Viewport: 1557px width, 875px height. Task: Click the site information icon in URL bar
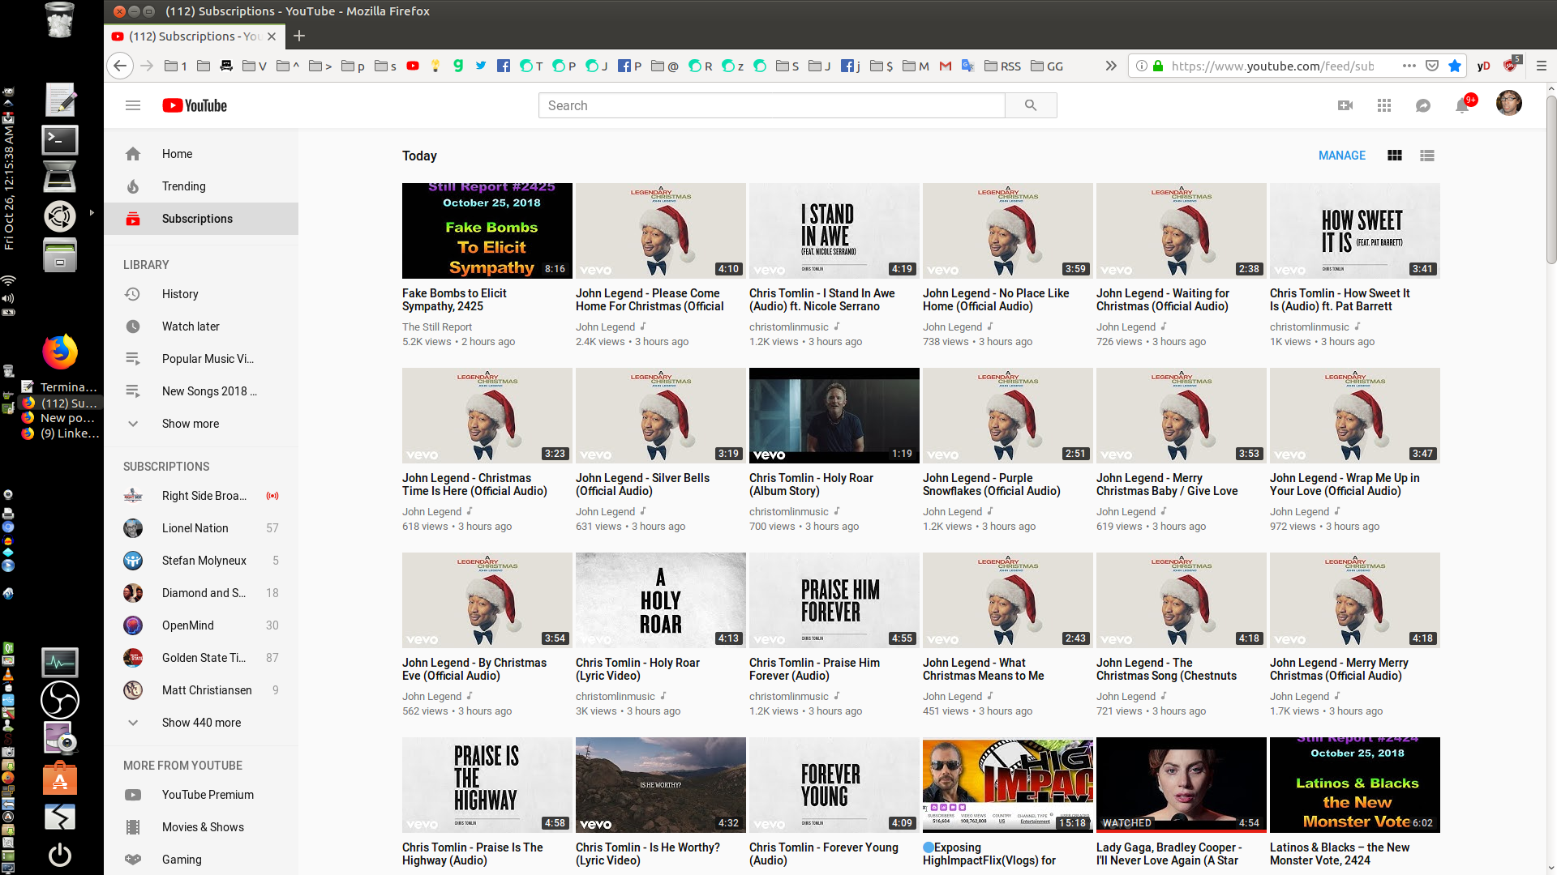click(x=1141, y=66)
